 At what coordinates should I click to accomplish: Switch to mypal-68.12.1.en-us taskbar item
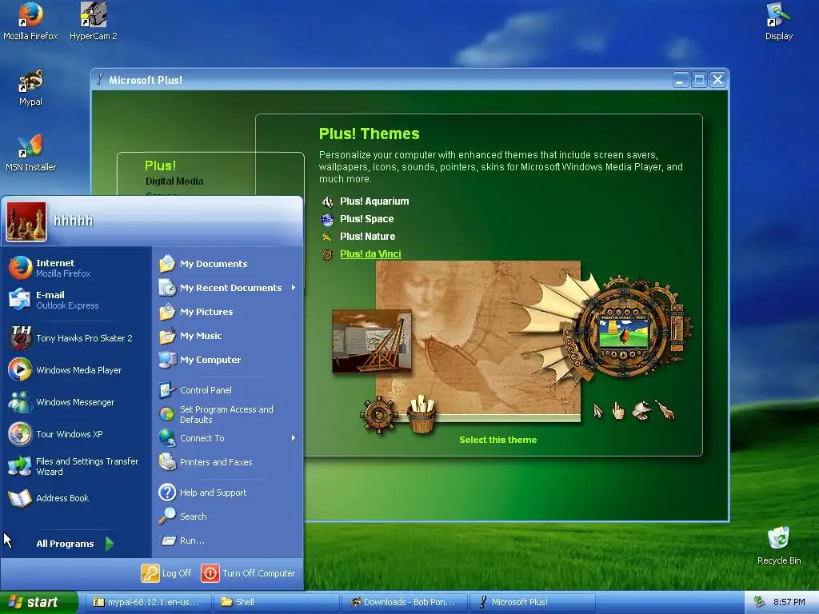tap(147, 602)
